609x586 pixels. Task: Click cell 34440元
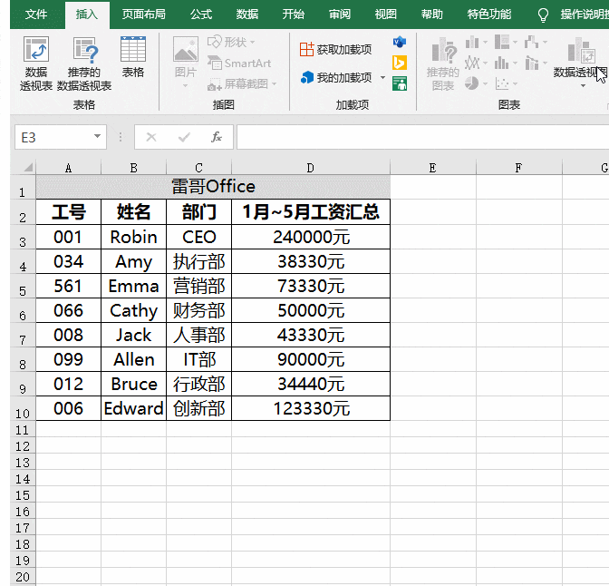click(311, 384)
